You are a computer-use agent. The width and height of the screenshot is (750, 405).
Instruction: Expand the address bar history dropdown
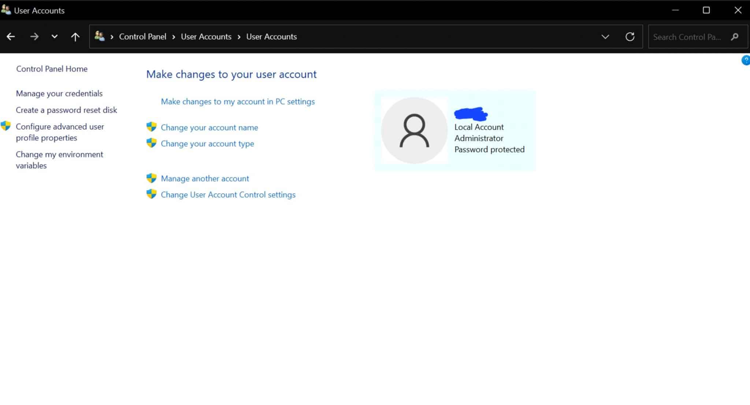pos(605,37)
